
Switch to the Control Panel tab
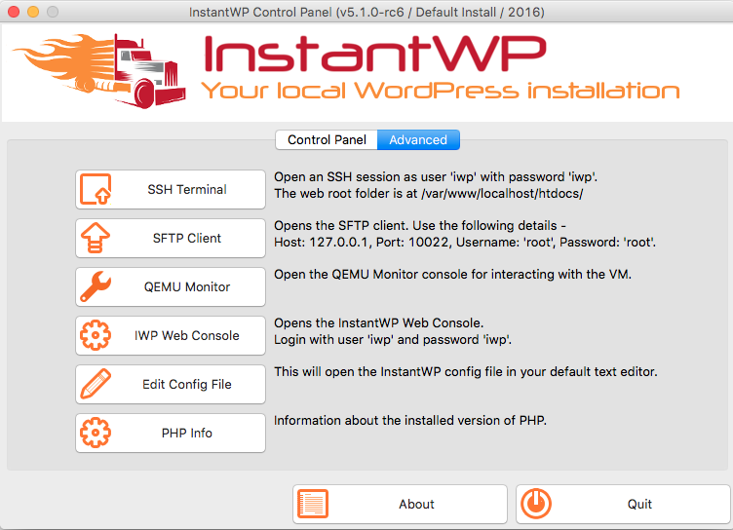click(327, 139)
